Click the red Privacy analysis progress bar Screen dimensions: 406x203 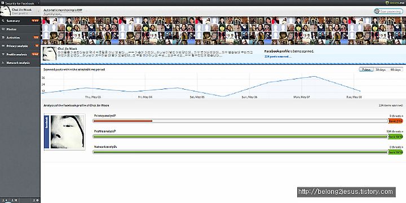click(x=123, y=121)
